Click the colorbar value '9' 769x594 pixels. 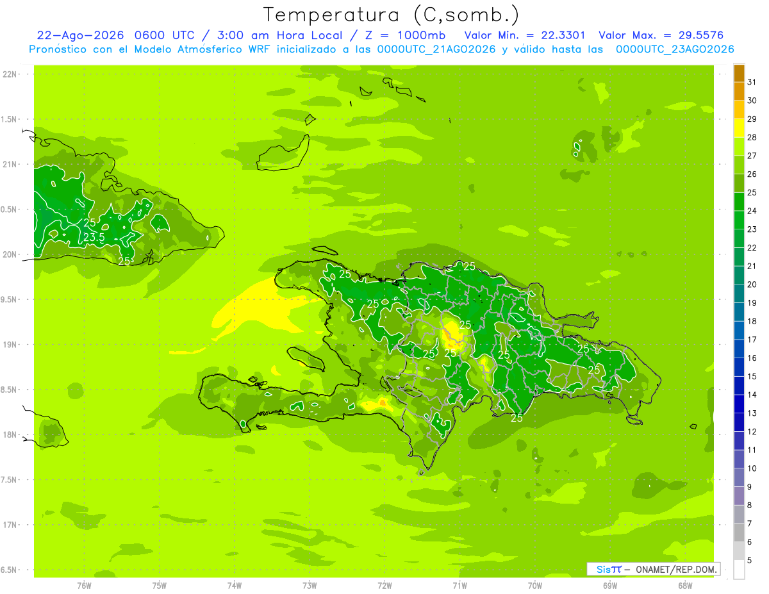pos(750,487)
